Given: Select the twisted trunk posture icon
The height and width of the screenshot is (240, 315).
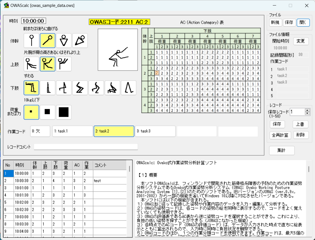Looking at the screenshot, I should (63, 41).
